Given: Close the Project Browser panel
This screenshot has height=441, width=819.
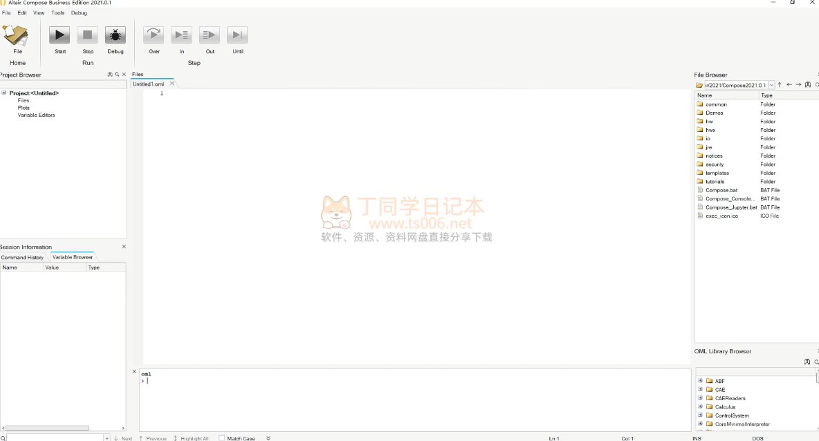Looking at the screenshot, I should pyautogui.click(x=124, y=75).
